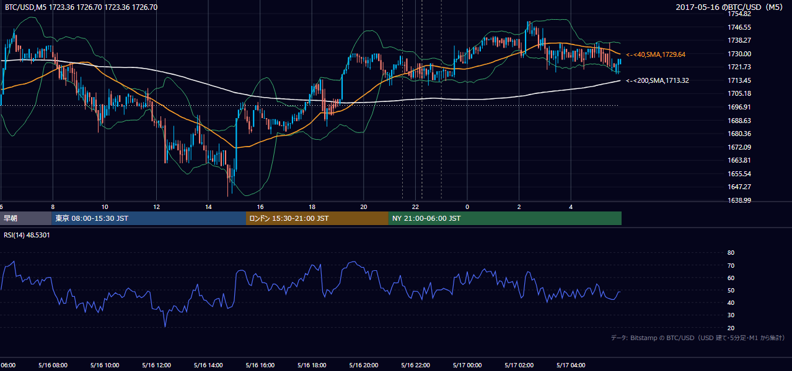Image resolution: width=792 pixels, height=371 pixels.
Task: Click price axis value 1655.54
Action: 739,174
